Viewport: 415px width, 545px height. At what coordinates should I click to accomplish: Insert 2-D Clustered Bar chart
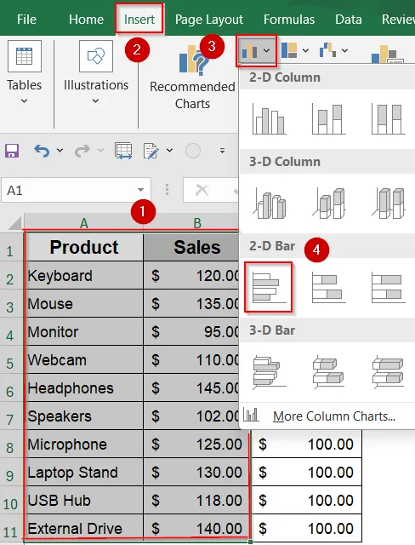(268, 287)
